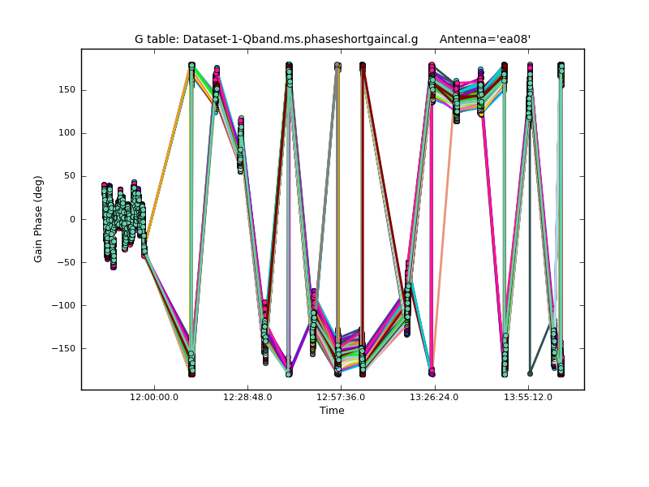
Task: Click the 50 y-axis tick label
Action: (70, 176)
